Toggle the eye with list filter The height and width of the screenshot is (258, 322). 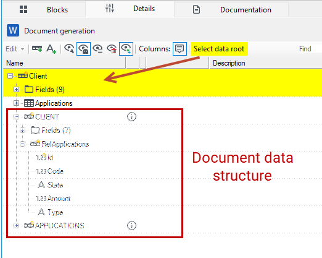pos(97,49)
